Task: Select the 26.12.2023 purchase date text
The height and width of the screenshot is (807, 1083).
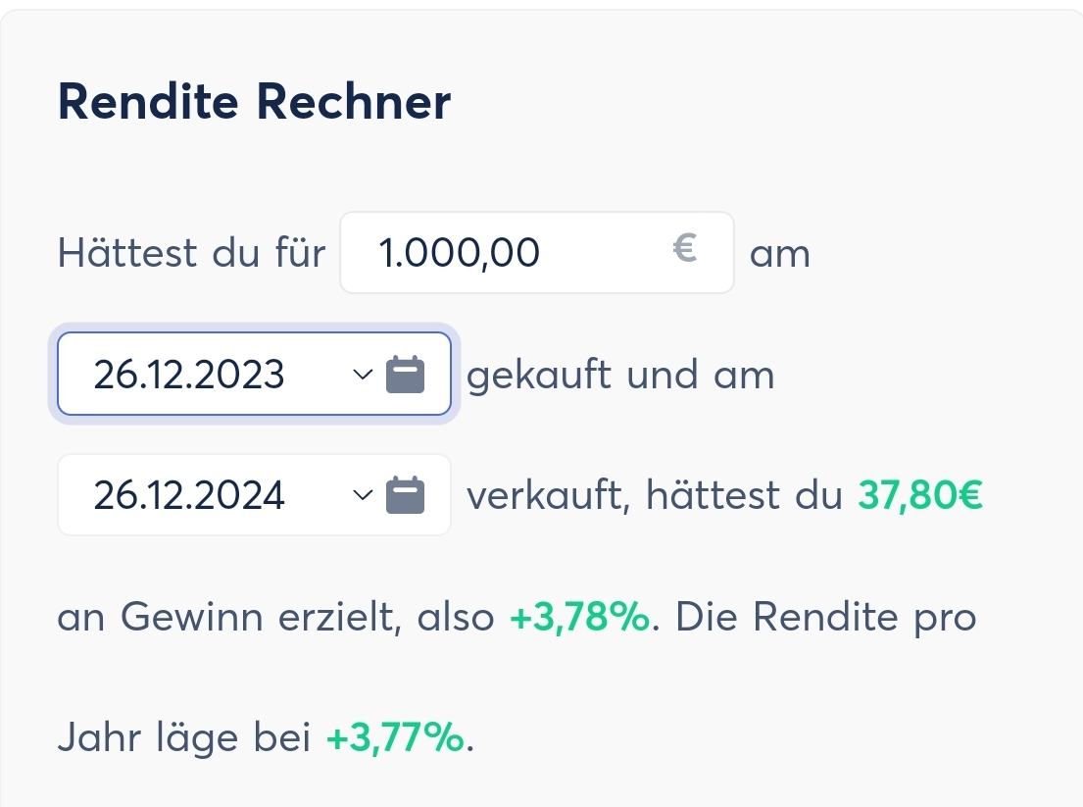Action: (189, 375)
